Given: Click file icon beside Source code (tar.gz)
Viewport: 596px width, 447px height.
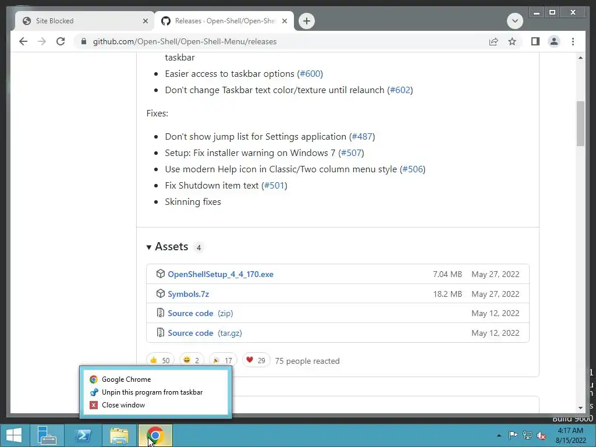Looking at the screenshot, I should coord(161,332).
